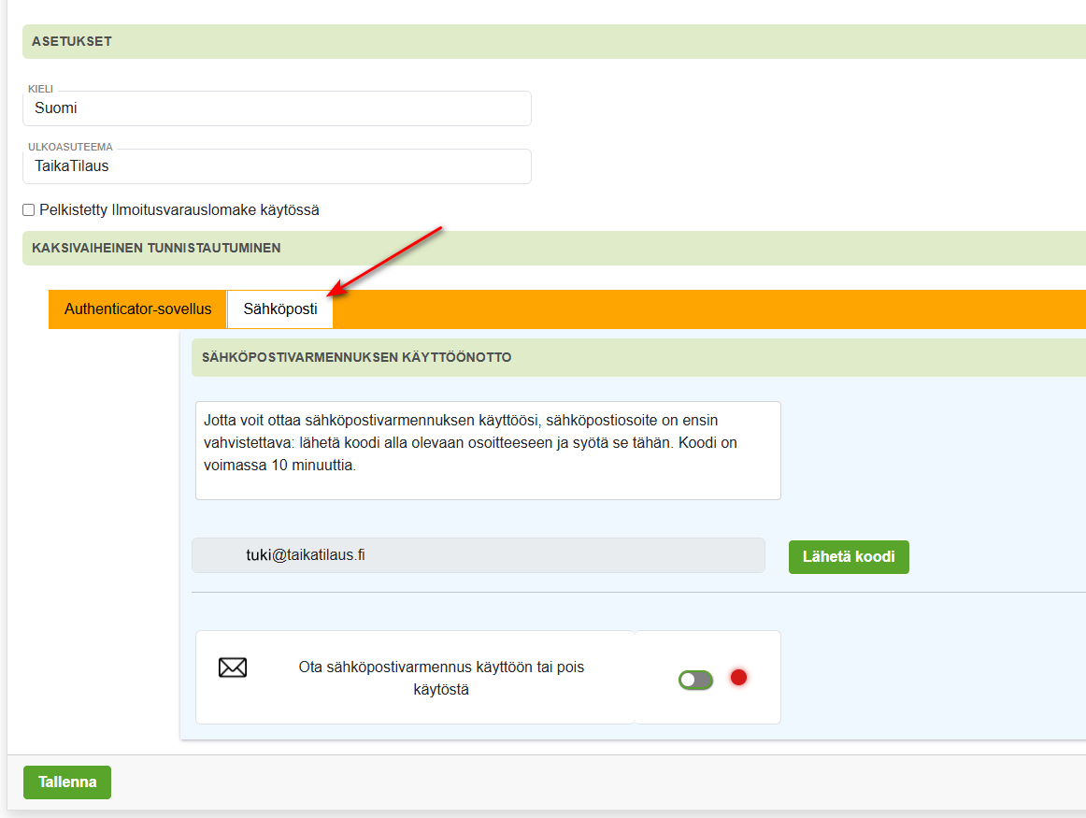Viewport: 1086px width, 818px height.
Task: Check Pelkistetty Ilmoitusvarauslomake käytössä checkbox
Action: tap(28, 209)
